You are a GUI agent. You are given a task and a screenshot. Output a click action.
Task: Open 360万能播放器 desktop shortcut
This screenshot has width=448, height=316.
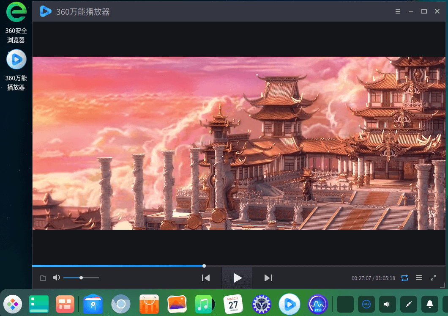[16, 70]
